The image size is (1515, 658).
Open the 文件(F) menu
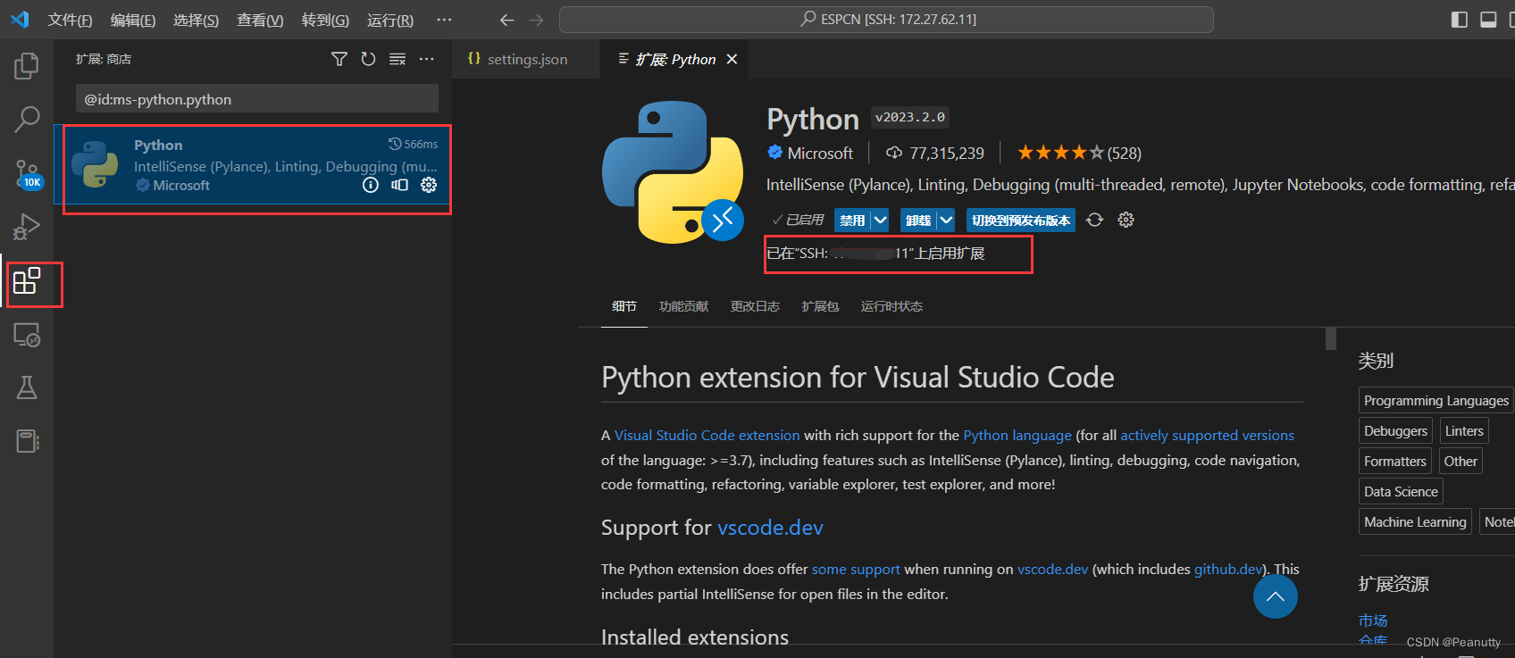(70, 20)
